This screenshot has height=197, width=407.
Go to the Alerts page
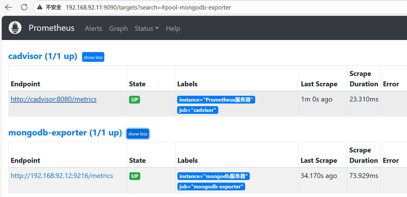tap(94, 28)
